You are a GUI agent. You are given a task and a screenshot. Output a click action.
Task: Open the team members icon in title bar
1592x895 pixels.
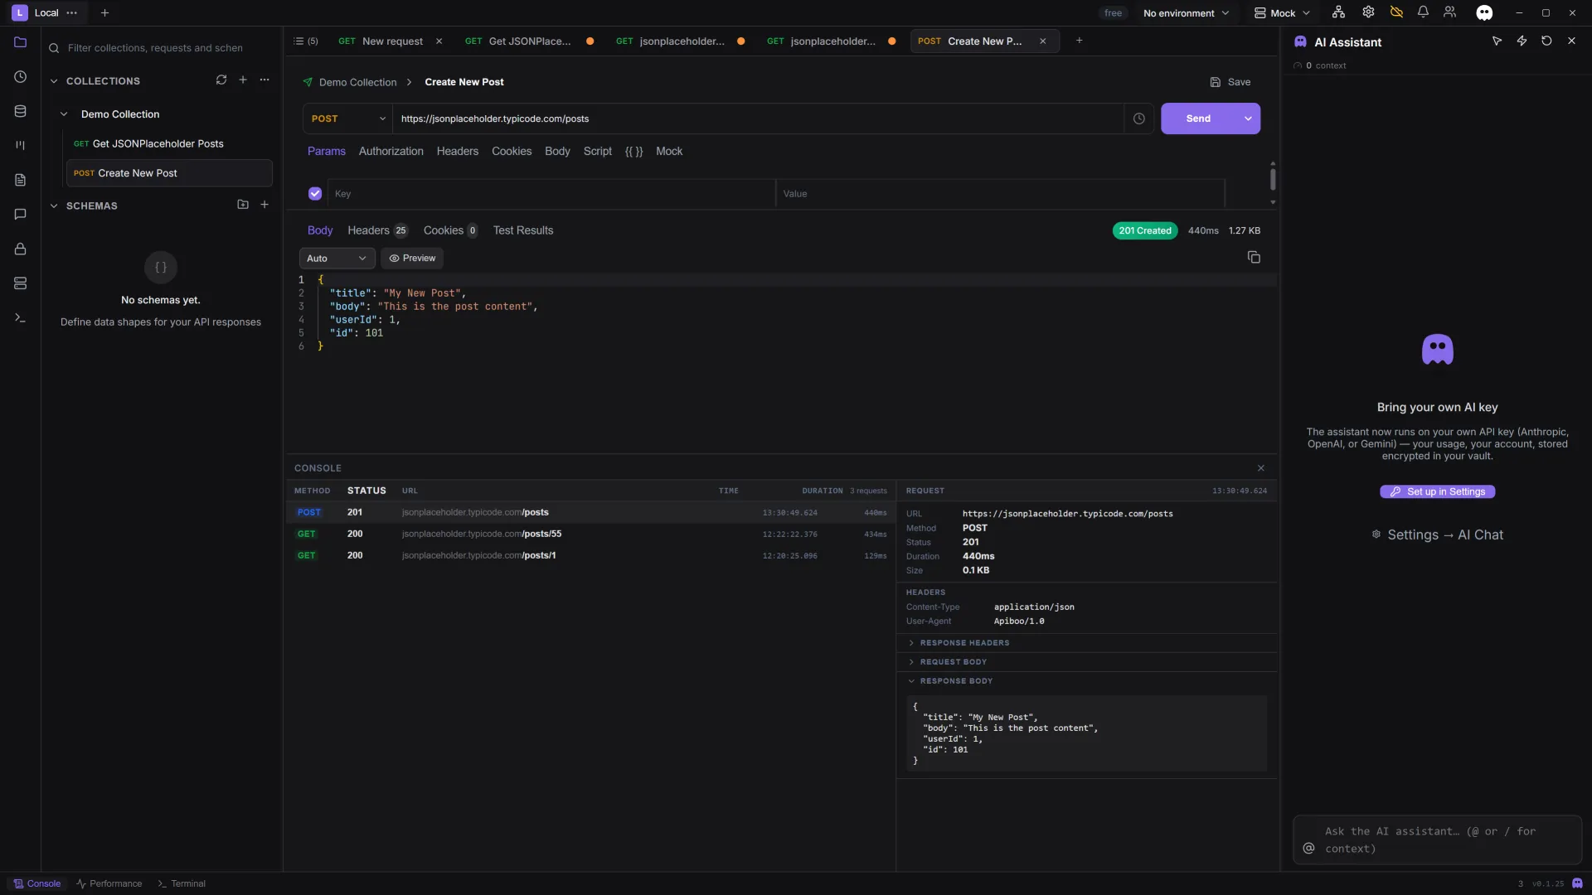tap(1449, 12)
